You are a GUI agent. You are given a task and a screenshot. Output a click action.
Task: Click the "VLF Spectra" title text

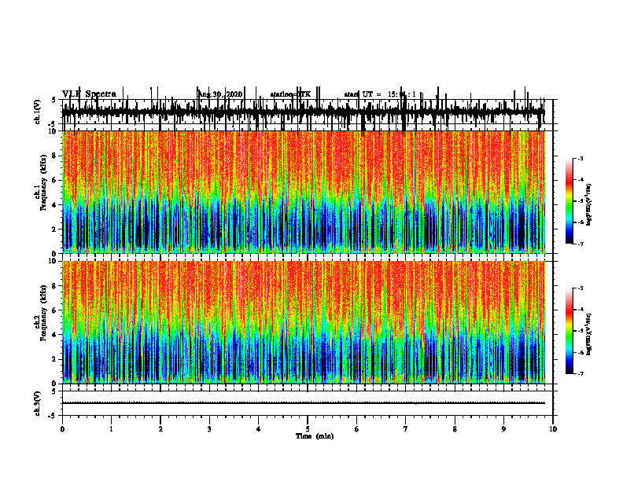click(90, 94)
